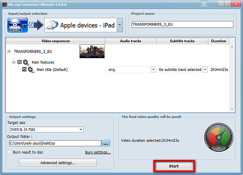Enable Burn result to disc checkbox
The width and height of the screenshot is (243, 175).
coord(9,152)
